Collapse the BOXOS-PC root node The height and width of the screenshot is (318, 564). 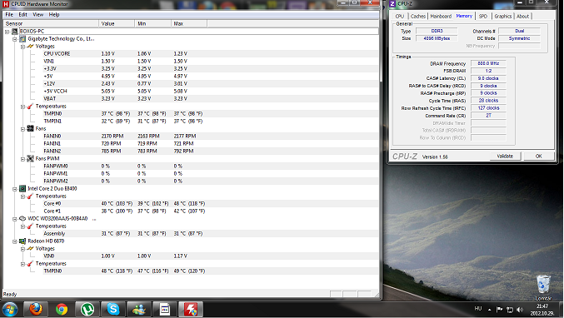[x=7, y=32]
